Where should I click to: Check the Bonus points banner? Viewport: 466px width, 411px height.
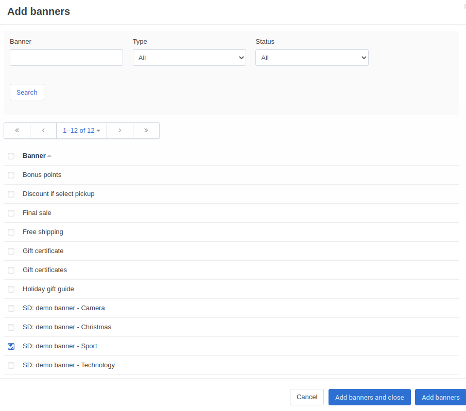pyautogui.click(x=11, y=175)
